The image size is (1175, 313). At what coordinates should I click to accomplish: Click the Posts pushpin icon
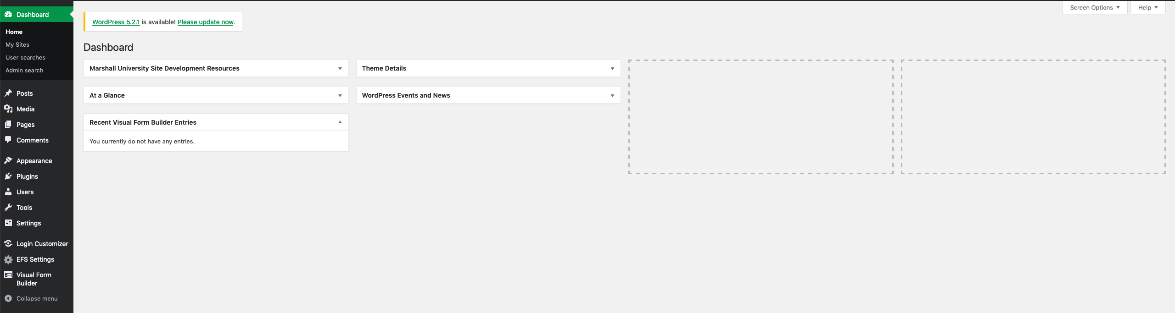tap(8, 93)
